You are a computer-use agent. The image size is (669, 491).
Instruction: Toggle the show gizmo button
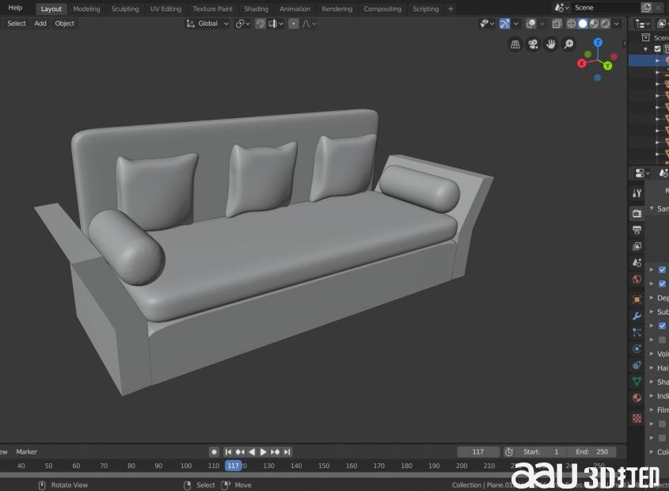pos(504,24)
